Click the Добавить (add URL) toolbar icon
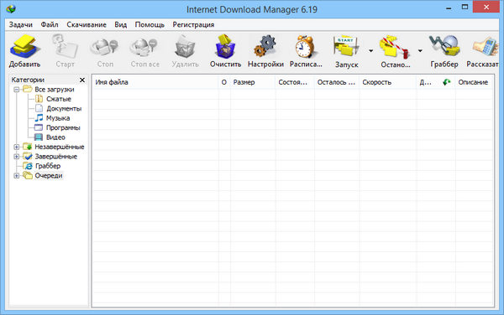Screen dimensions: 504x315 tap(24, 47)
